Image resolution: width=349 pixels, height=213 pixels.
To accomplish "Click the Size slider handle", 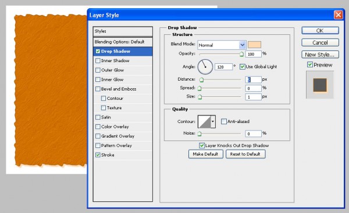I will [x=200, y=97].
